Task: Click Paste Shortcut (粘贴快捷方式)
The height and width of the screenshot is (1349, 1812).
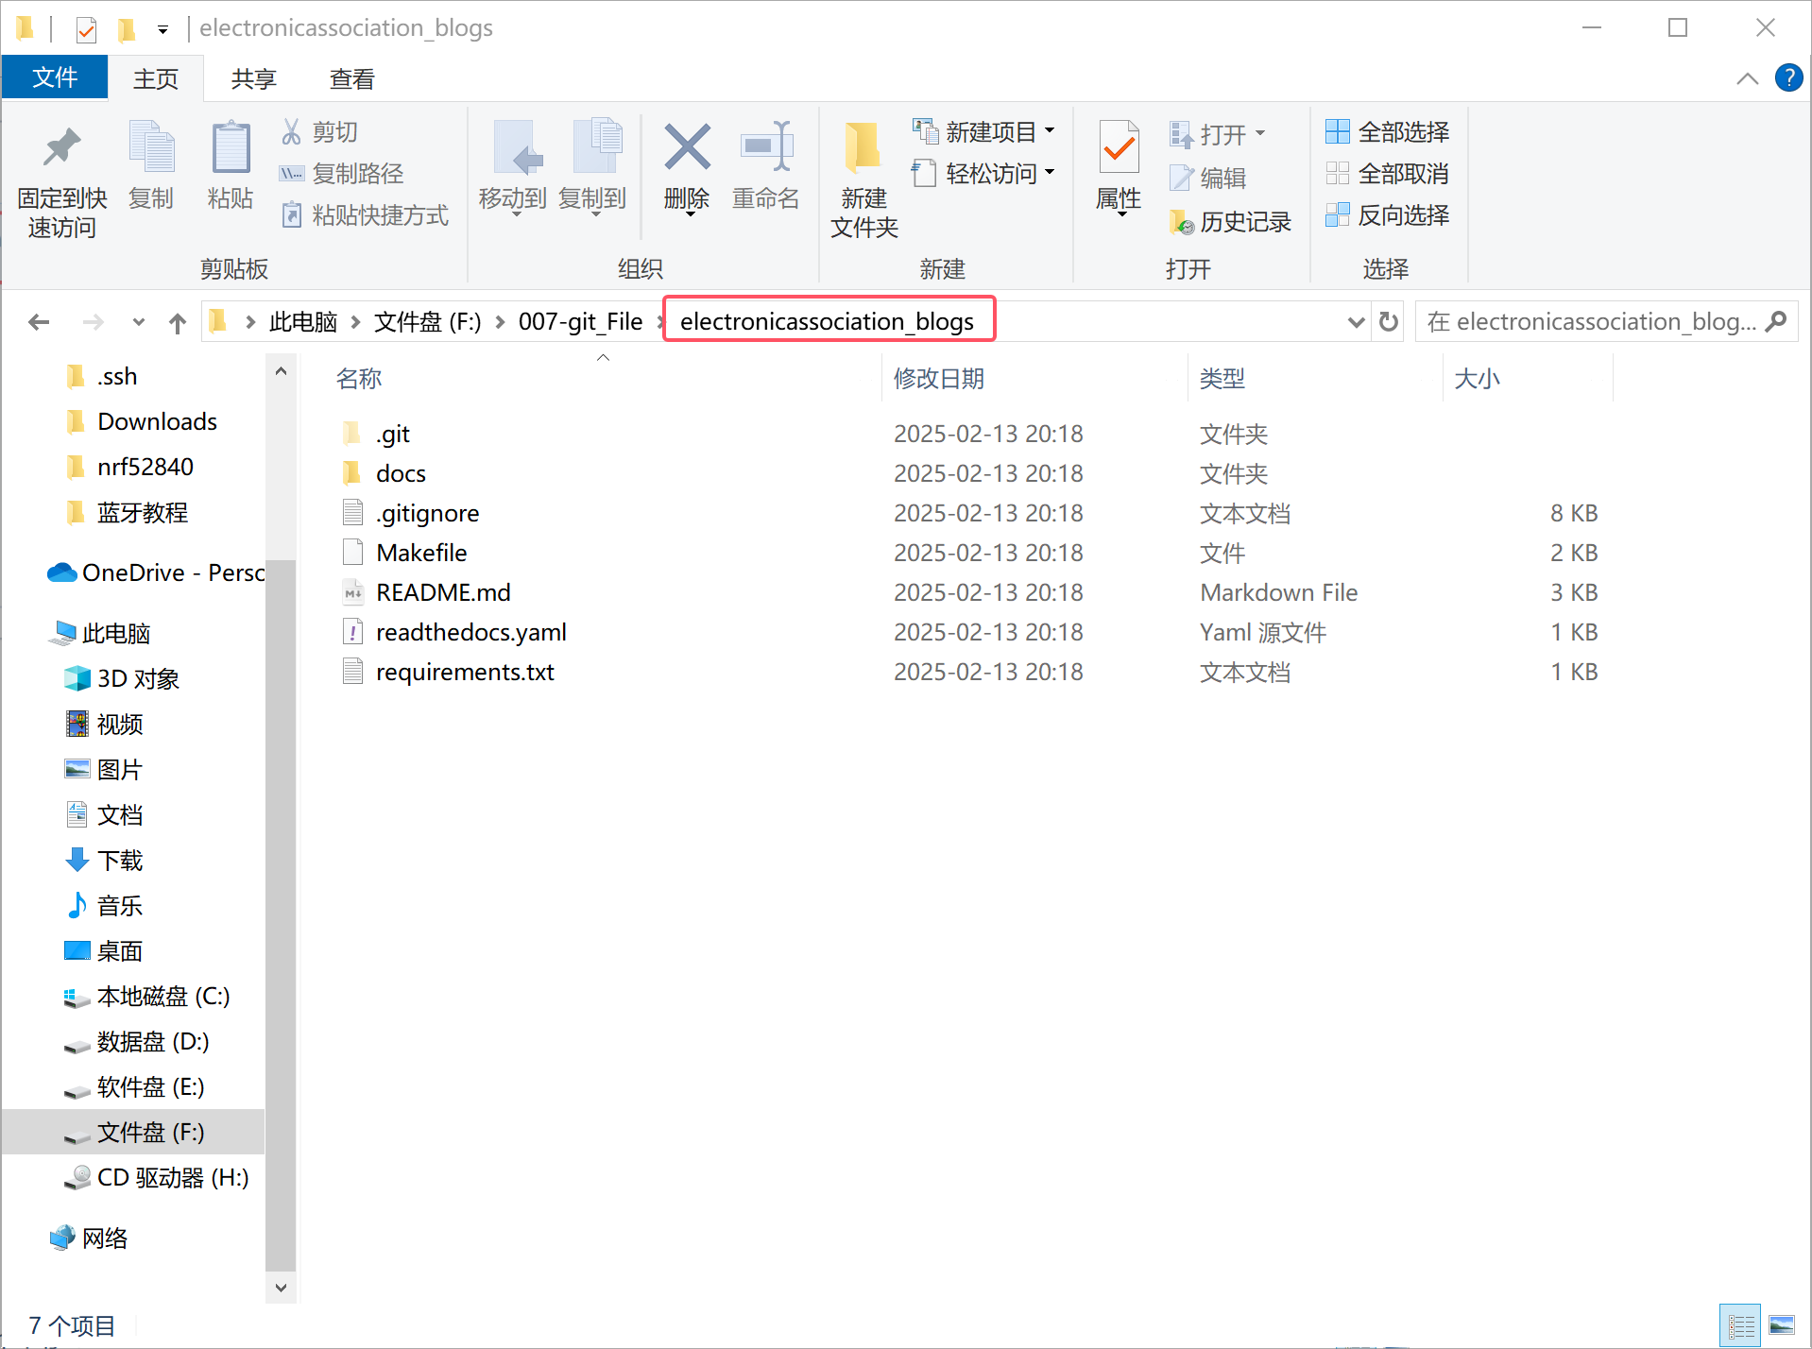Action: pyautogui.click(x=365, y=215)
